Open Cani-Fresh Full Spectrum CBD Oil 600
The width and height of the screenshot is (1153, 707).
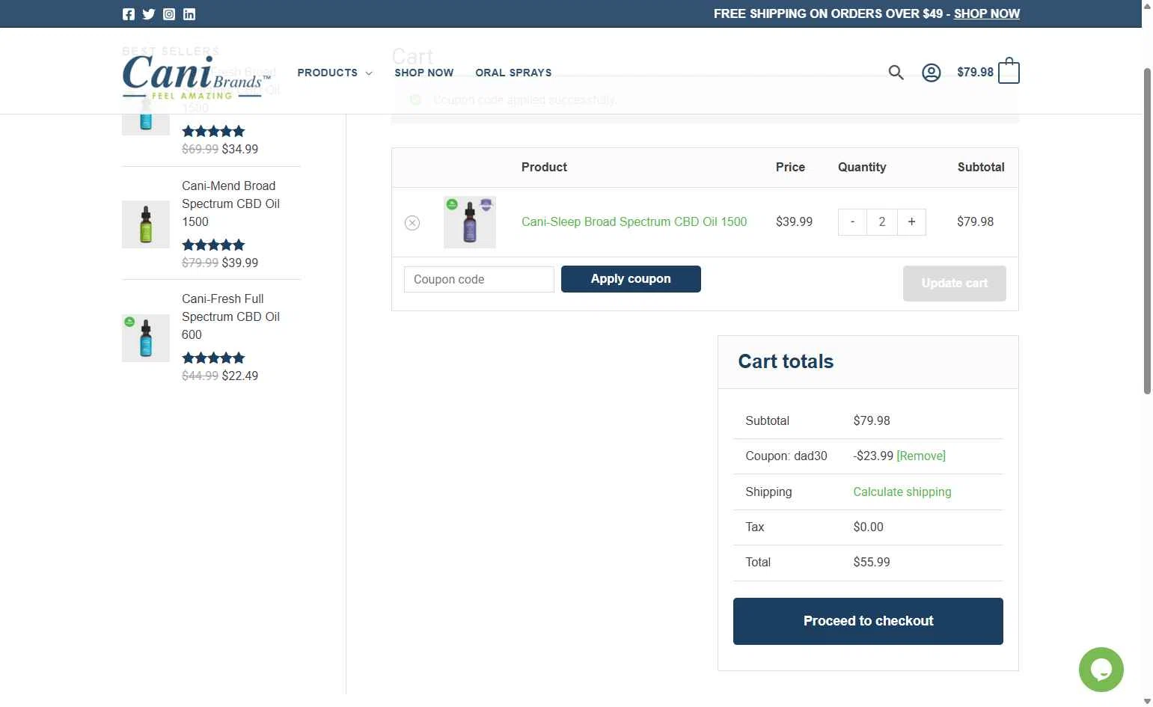point(230,316)
